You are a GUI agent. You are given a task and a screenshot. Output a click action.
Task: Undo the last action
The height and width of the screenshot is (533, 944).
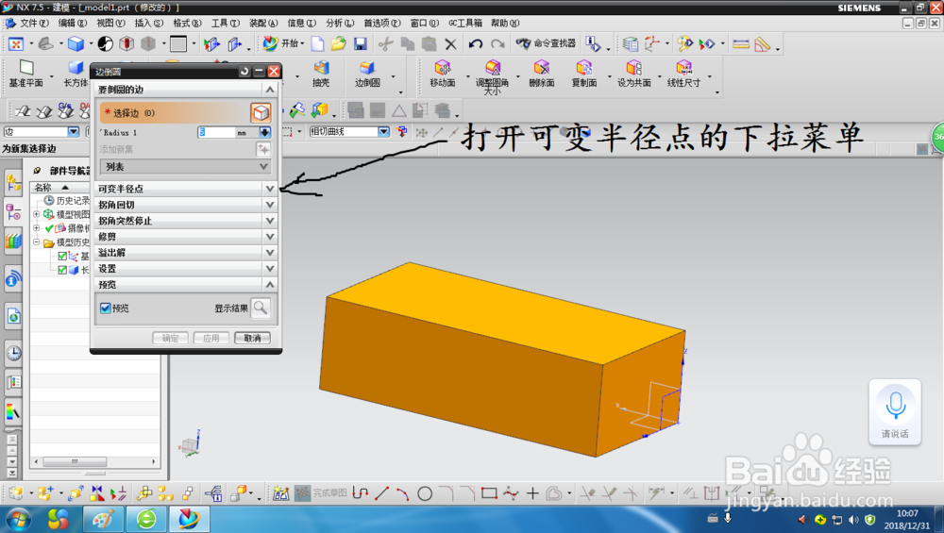[476, 44]
